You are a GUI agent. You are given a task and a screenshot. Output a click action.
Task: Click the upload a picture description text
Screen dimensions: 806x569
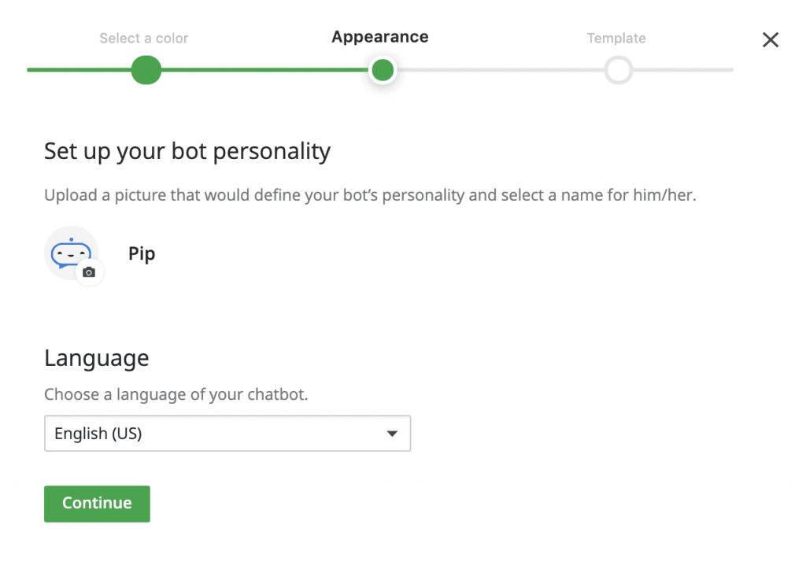370,195
